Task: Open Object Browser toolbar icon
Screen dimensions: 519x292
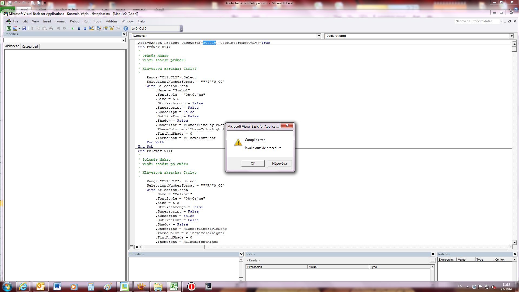Action: 112,28
